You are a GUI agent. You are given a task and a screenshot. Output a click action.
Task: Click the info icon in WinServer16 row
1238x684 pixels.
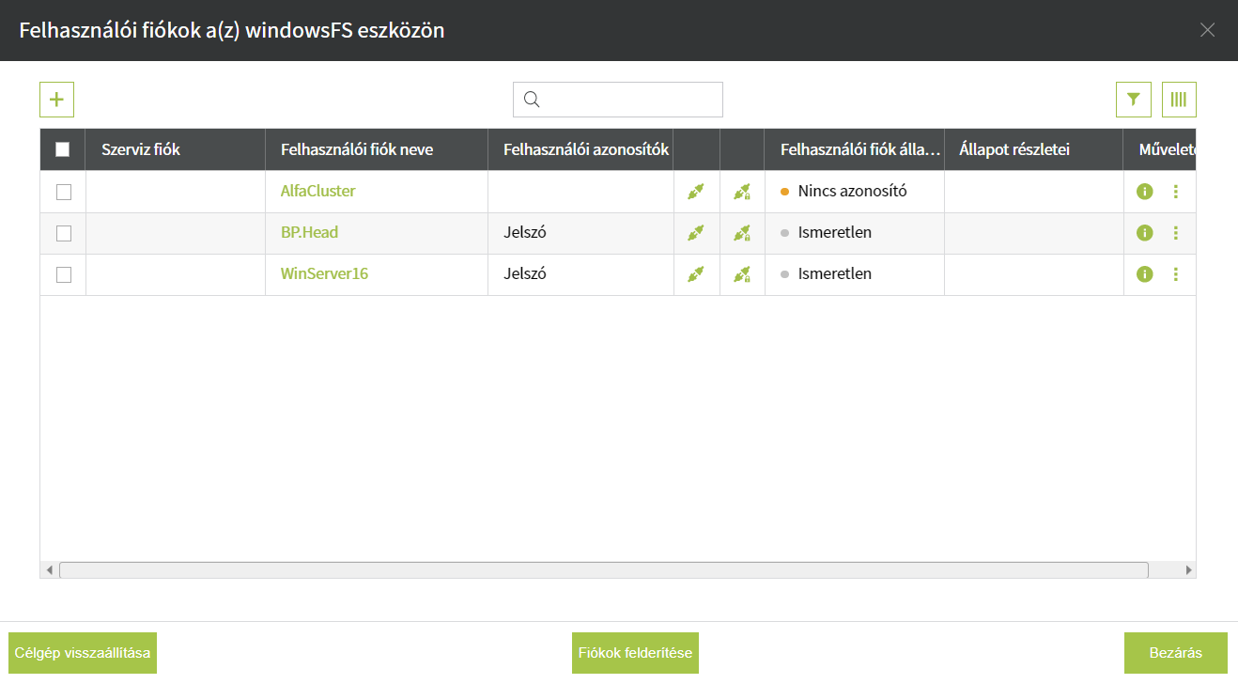1144,274
